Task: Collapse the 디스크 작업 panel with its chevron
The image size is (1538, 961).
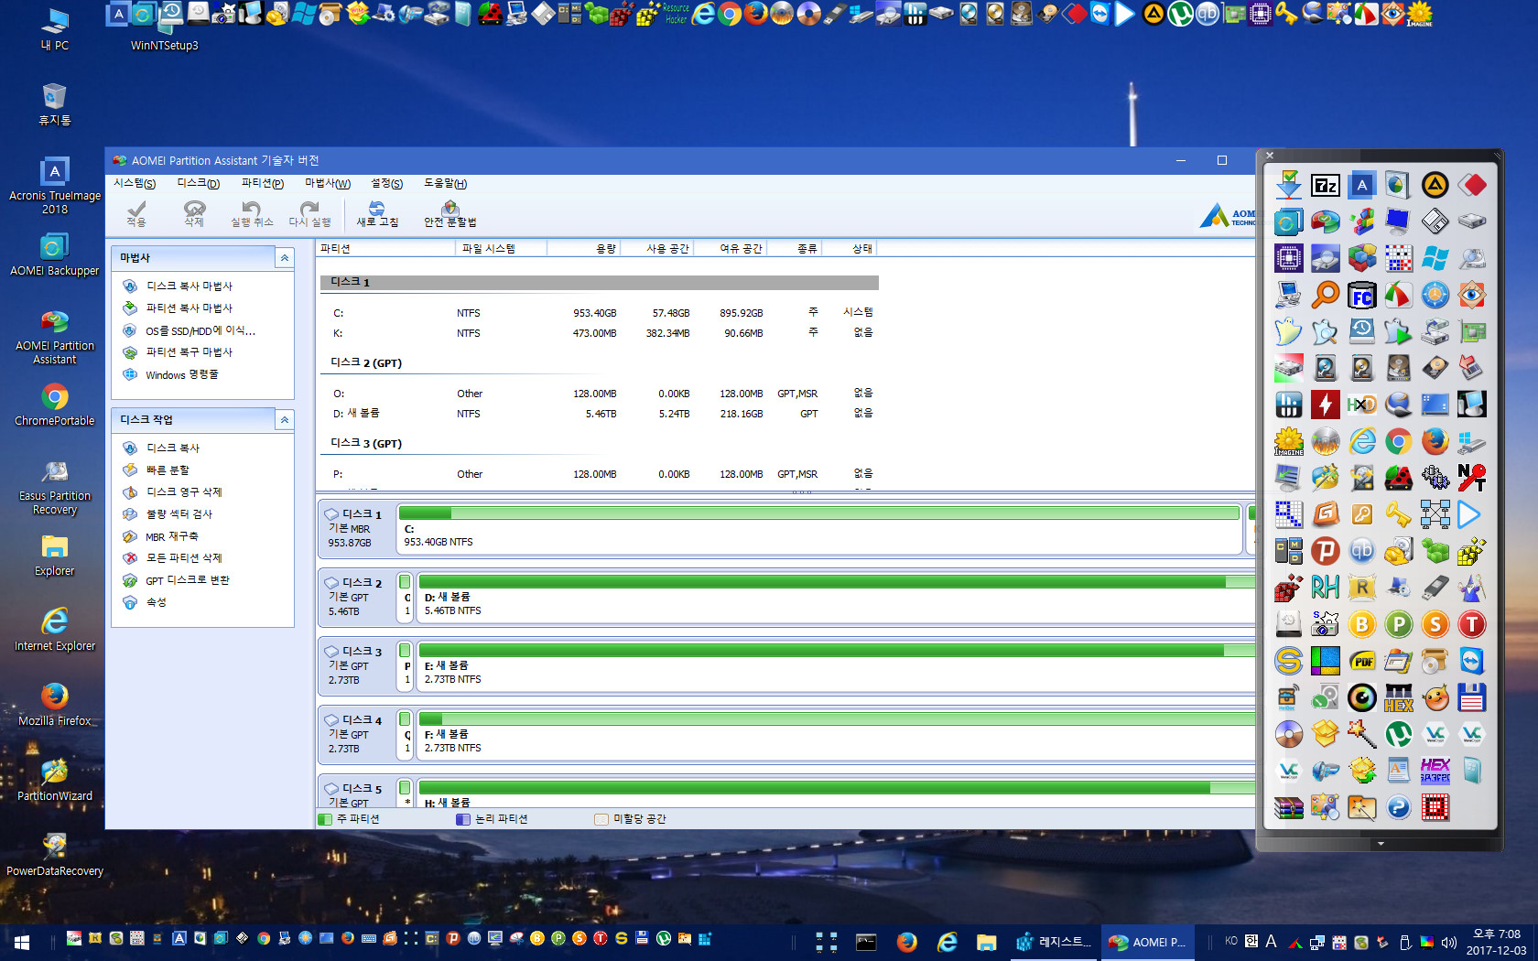Action: (285, 420)
